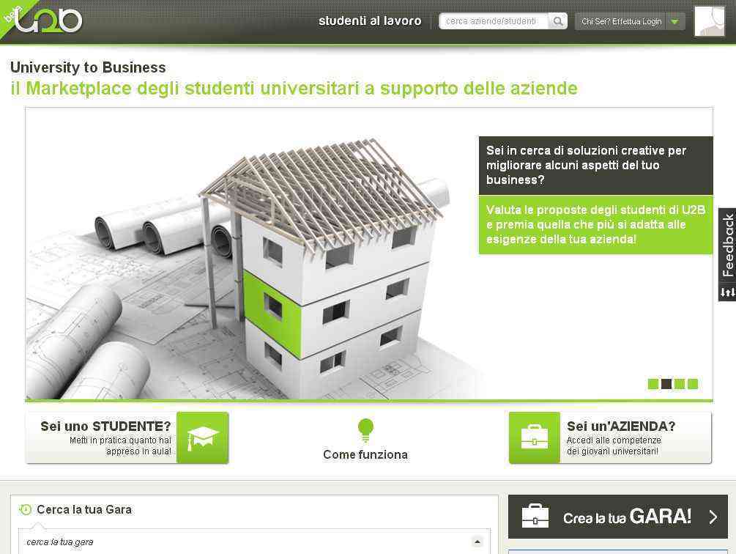The width and height of the screenshot is (736, 554).
Task: Open the studenti al lavoro menu item
Action: pyautogui.click(x=370, y=21)
